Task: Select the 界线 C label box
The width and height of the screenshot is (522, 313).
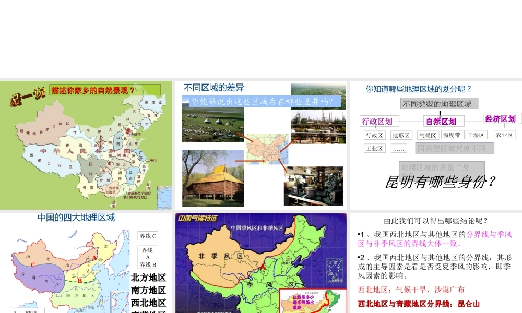Action: (x=148, y=236)
